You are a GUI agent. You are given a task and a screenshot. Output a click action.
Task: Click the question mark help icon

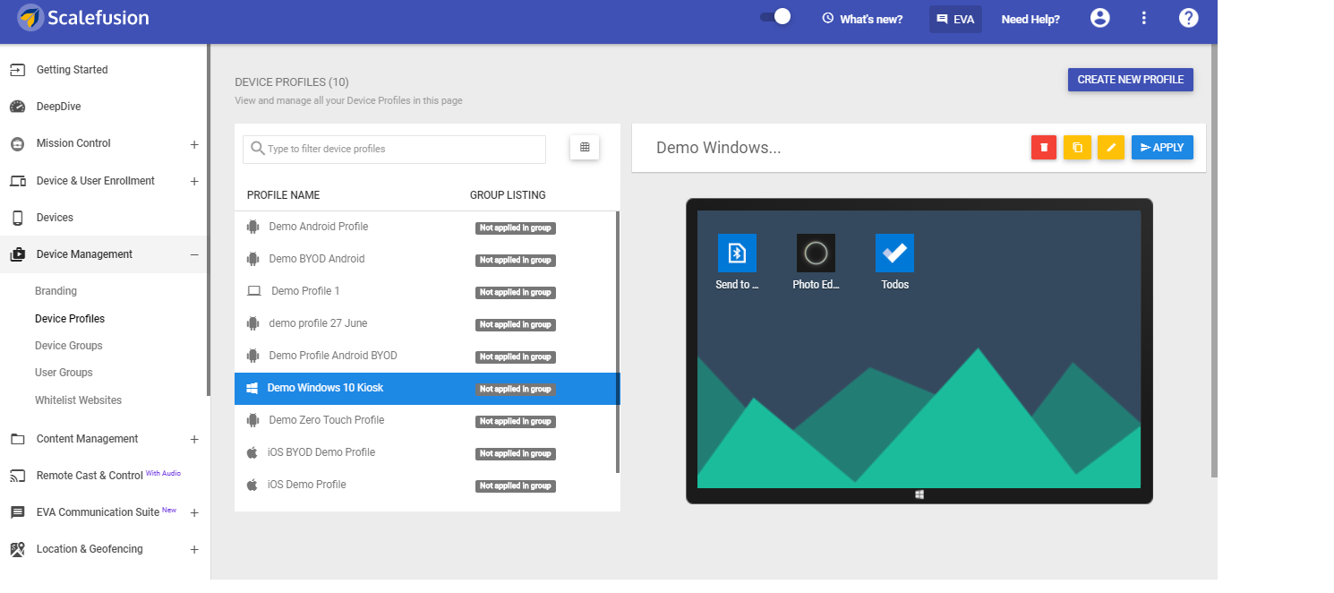tap(1188, 18)
